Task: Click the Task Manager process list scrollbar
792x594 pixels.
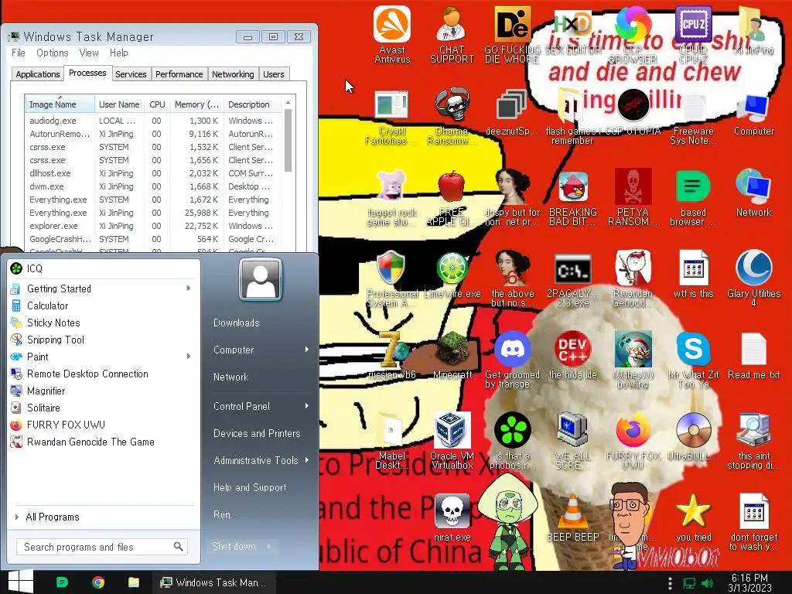Action: 288,141
